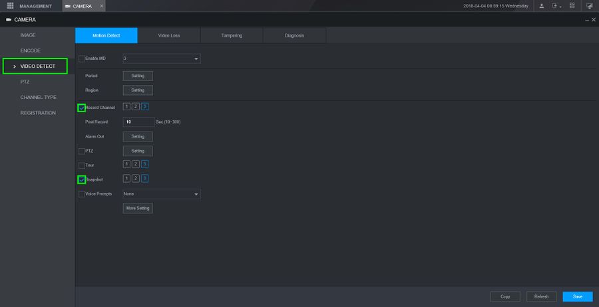Open the logout menu icon
The image size is (599, 307).
pos(556,6)
